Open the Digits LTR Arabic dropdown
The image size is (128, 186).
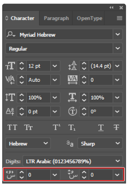pos(73,161)
